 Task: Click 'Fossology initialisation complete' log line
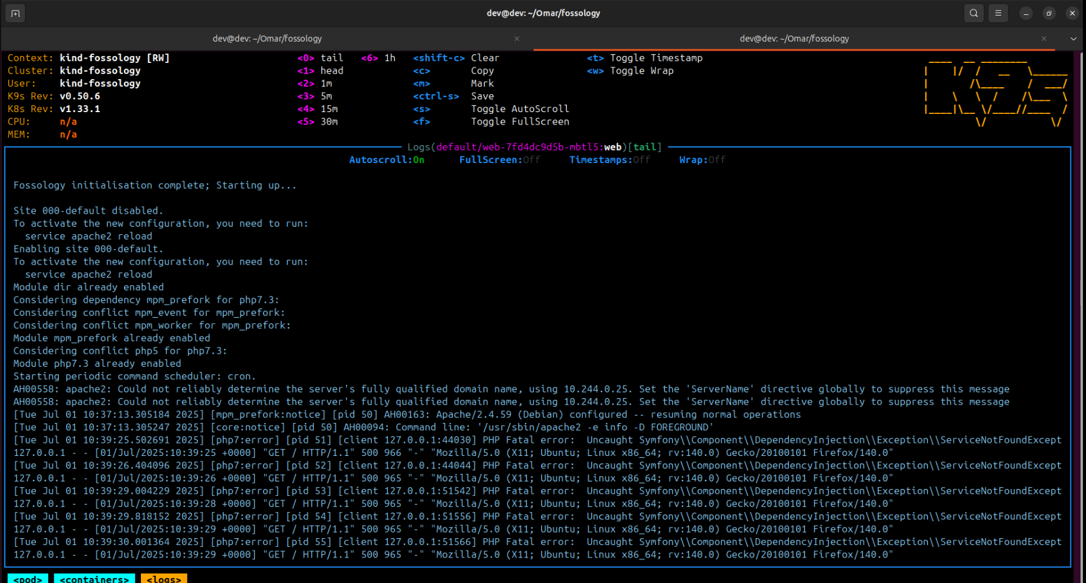click(x=155, y=186)
